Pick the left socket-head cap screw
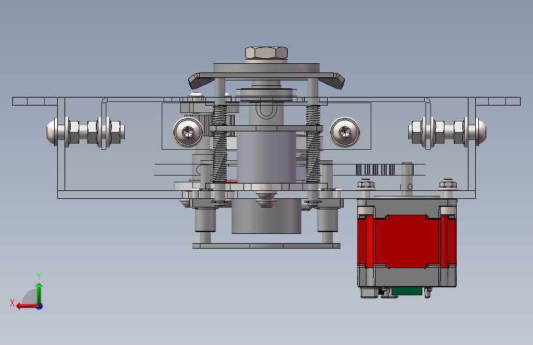The image size is (533, 345). coord(188,132)
